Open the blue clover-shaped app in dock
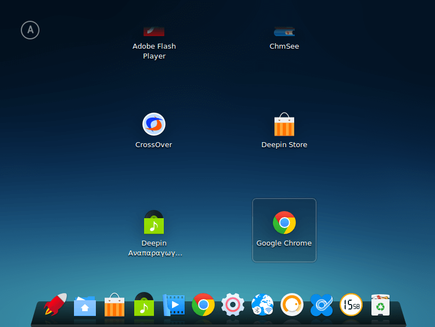The height and width of the screenshot is (327, 435). pos(322,305)
